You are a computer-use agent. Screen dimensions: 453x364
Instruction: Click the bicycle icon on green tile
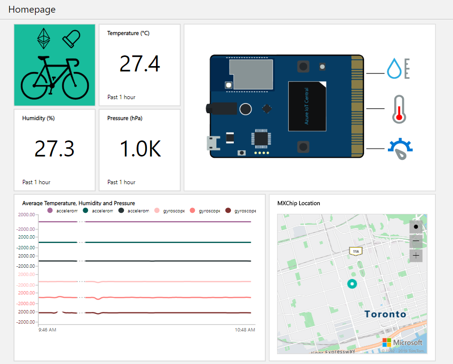coord(54,78)
